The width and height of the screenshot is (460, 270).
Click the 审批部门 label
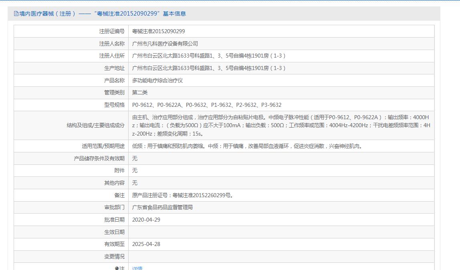(x=115, y=207)
